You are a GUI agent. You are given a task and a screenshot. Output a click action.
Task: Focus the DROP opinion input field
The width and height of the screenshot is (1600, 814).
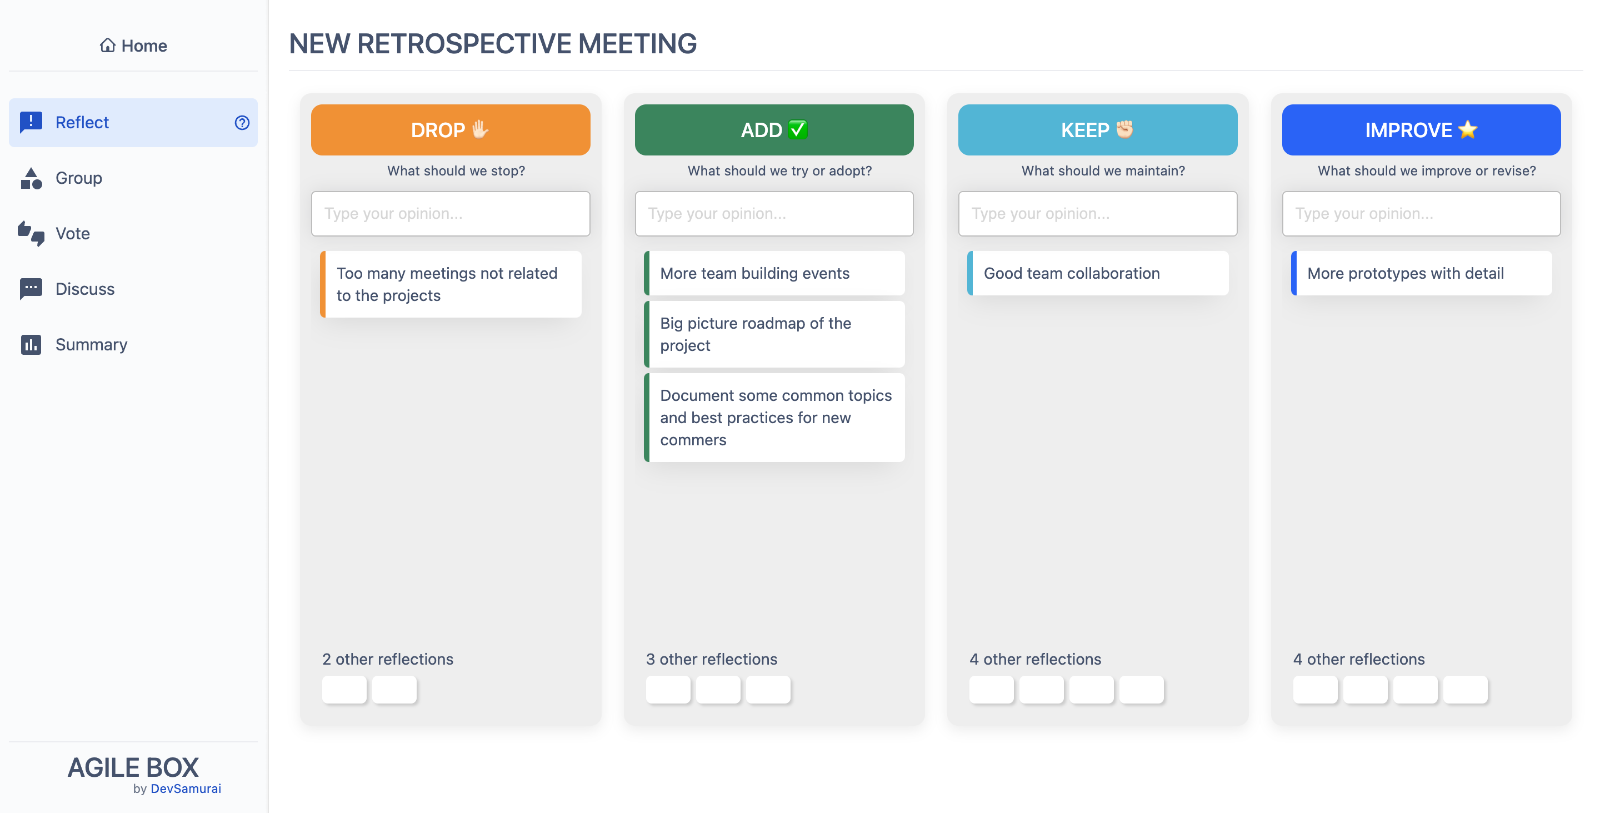(x=451, y=214)
